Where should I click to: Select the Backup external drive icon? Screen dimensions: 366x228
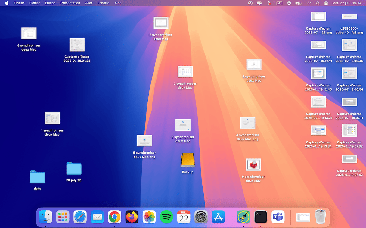188,160
